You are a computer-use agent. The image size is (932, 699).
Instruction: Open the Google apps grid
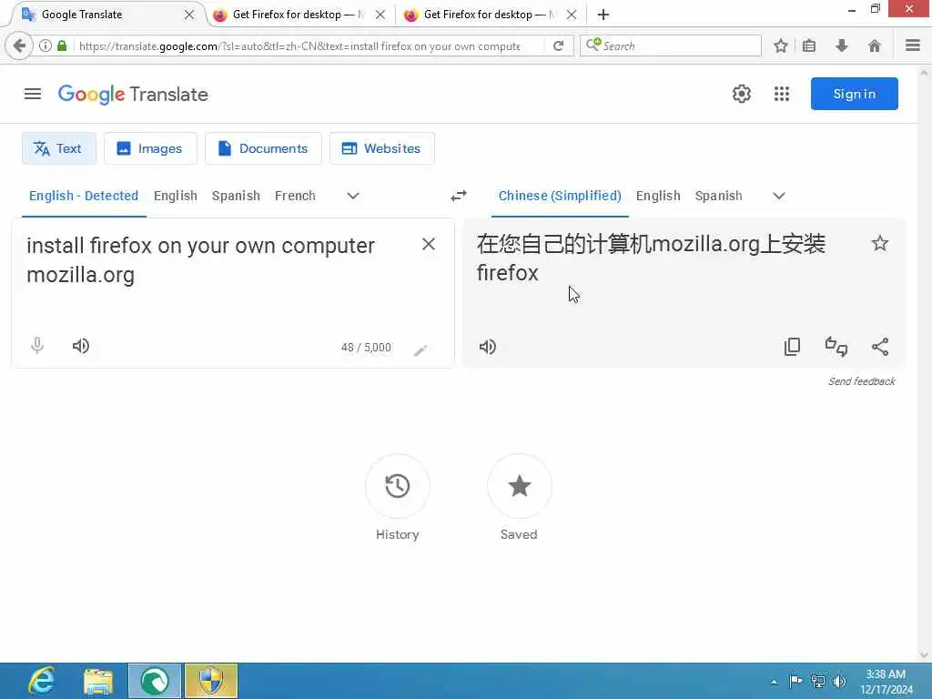[782, 94]
